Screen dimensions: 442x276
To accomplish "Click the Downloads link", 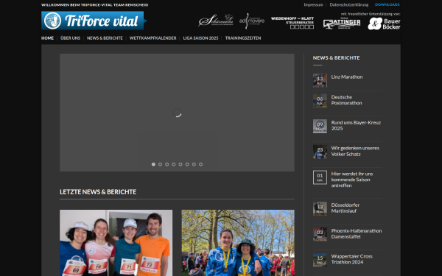I will coord(387,5).
